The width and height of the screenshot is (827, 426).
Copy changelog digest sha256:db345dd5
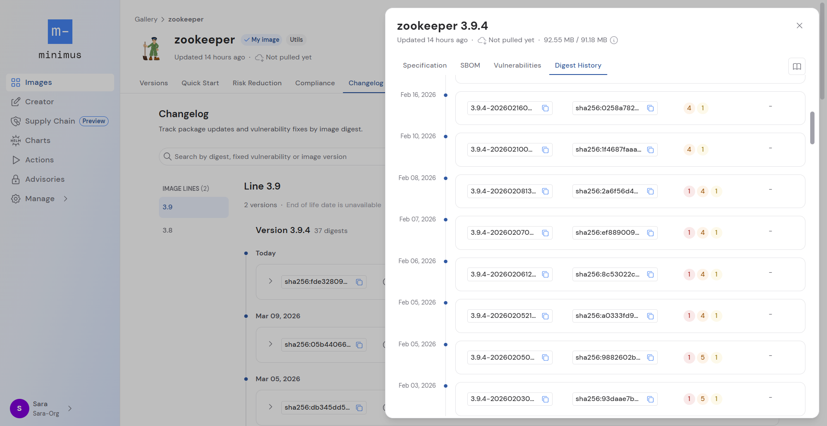(359, 408)
